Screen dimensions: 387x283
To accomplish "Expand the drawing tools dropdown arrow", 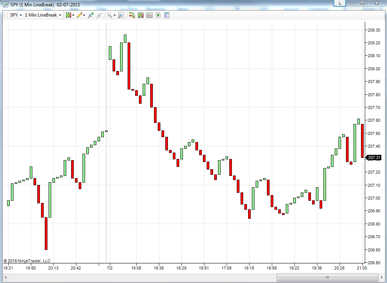I will (84, 15).
